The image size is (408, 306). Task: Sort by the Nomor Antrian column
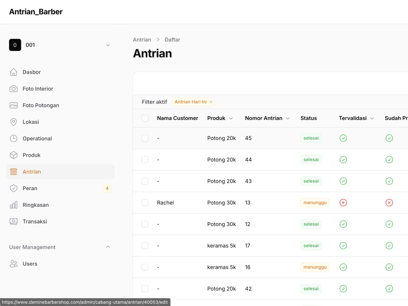coord(267,118)
